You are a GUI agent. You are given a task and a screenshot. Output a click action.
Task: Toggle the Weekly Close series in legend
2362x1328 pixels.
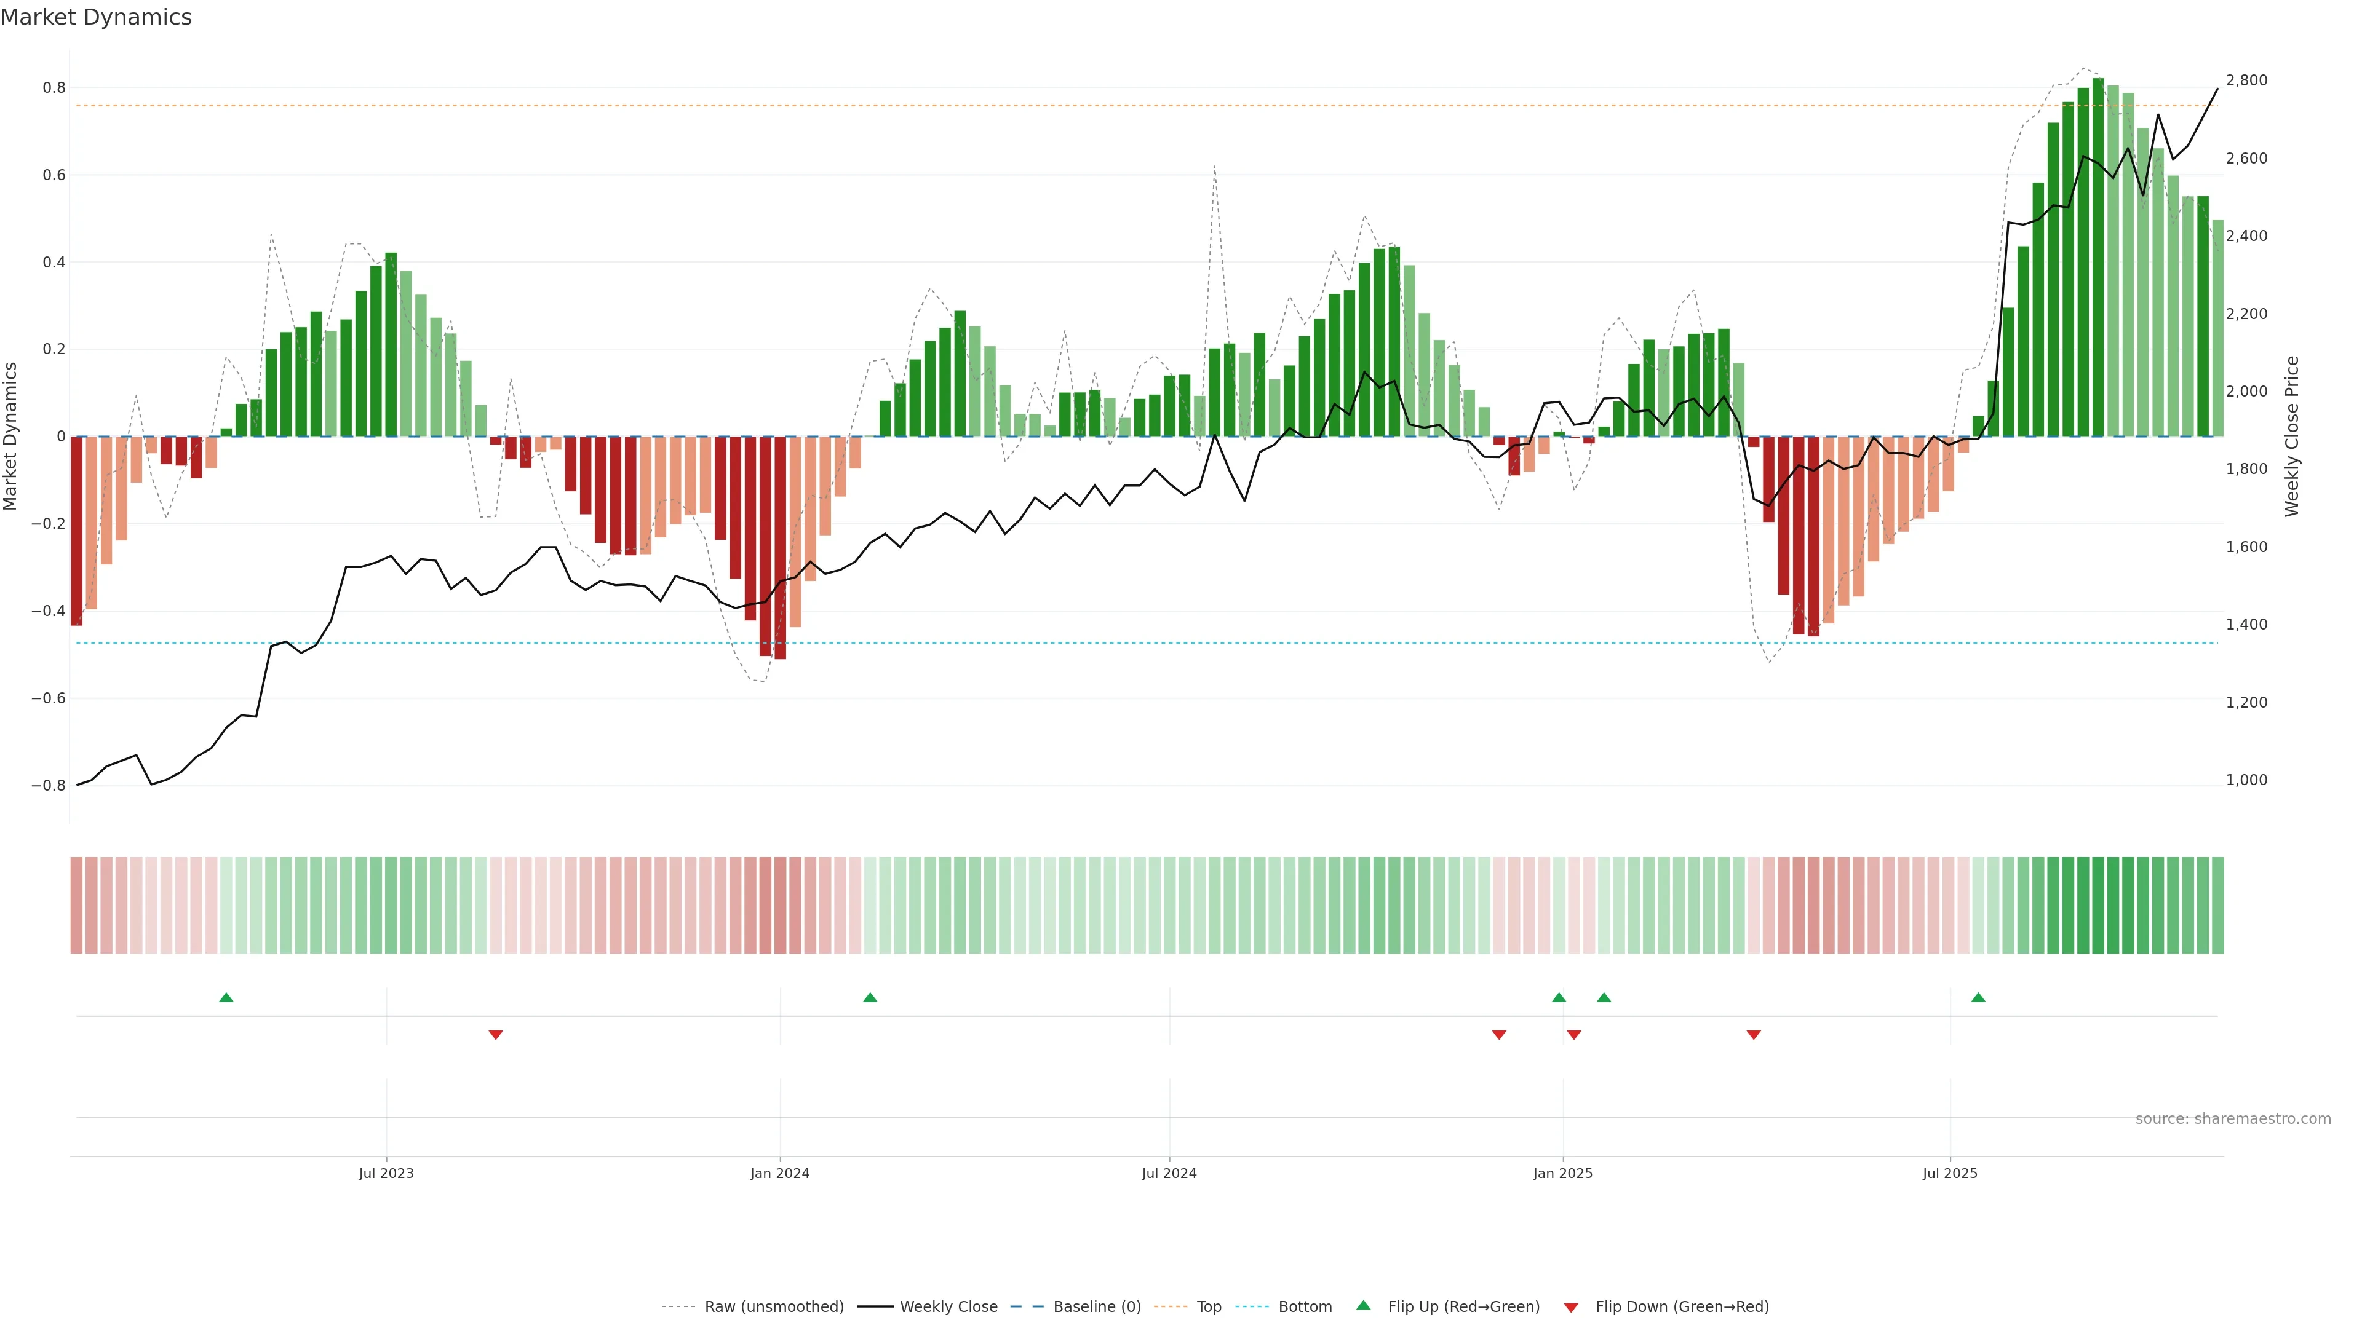point(948,1307)
